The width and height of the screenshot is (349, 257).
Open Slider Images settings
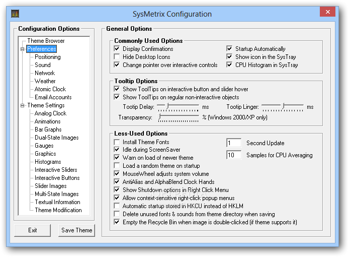[x=51, y=185]
